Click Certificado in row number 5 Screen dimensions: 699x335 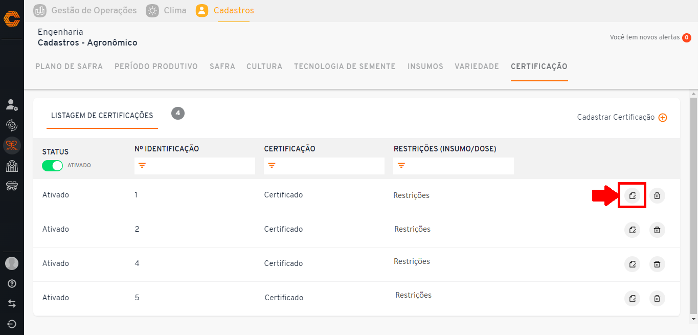pyautogui.click(x=284, y=298)
